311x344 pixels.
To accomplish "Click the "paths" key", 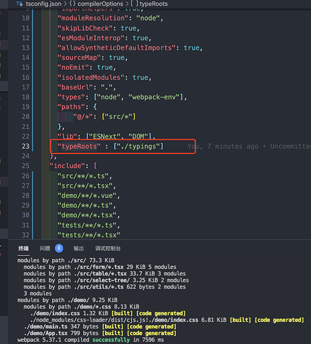I will (71, 107).
